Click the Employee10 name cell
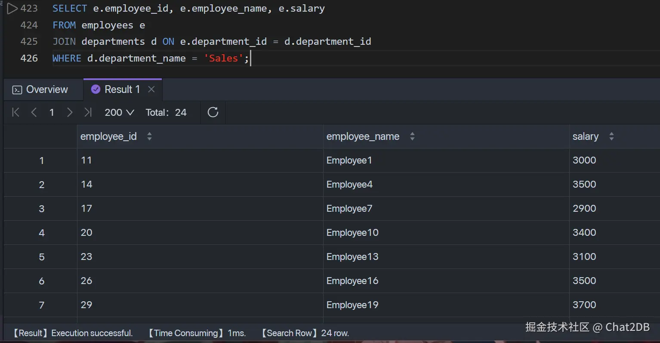 pos(446,233)
